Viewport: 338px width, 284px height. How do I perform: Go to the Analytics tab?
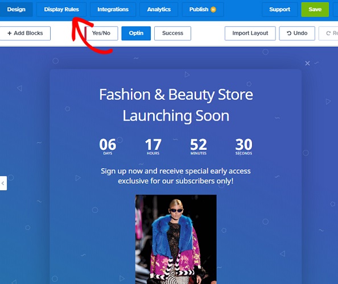click(x=159, y=10)
